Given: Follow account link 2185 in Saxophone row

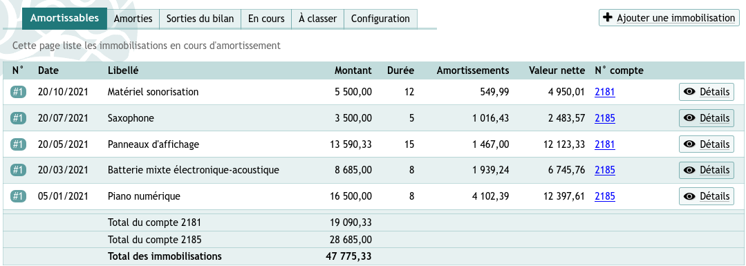Looking at the screenshot, I should 605,118.
